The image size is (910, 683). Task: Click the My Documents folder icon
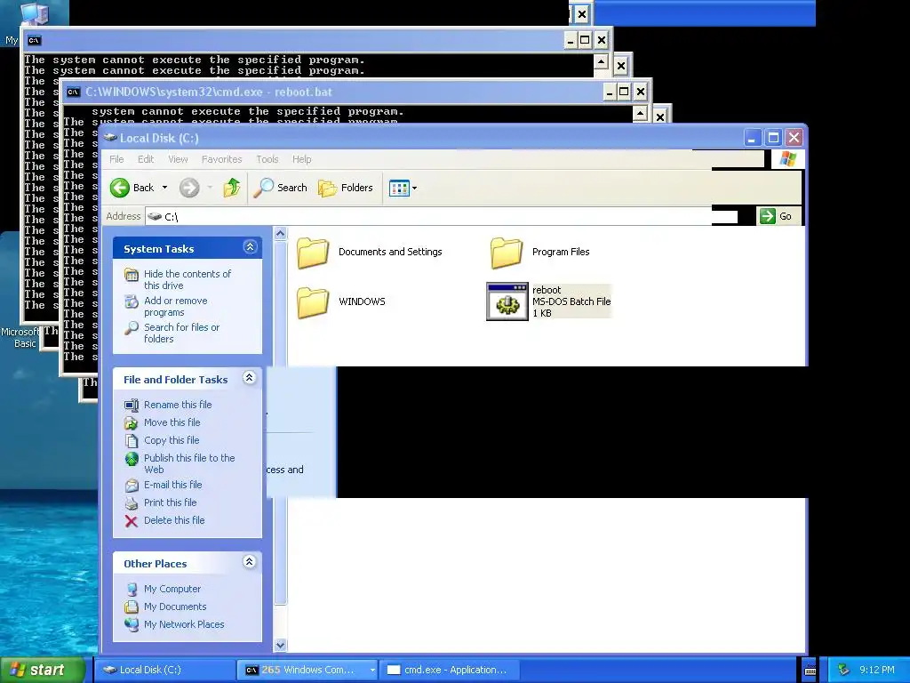tap(132, 607)
